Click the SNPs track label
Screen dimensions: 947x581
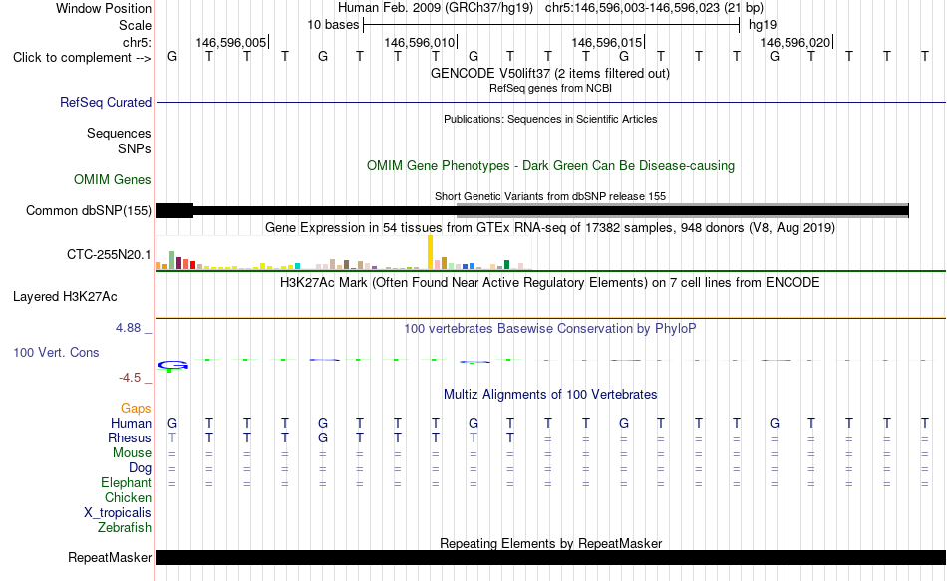135,148
